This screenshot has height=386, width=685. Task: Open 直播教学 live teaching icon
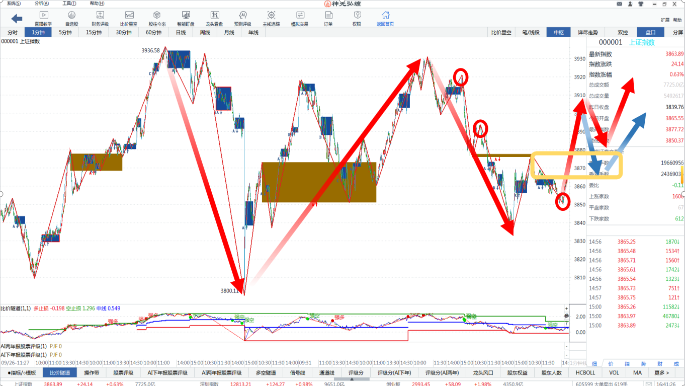(x=43, y=18)
